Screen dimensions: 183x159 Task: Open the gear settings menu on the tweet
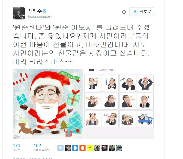click(124, 12)
